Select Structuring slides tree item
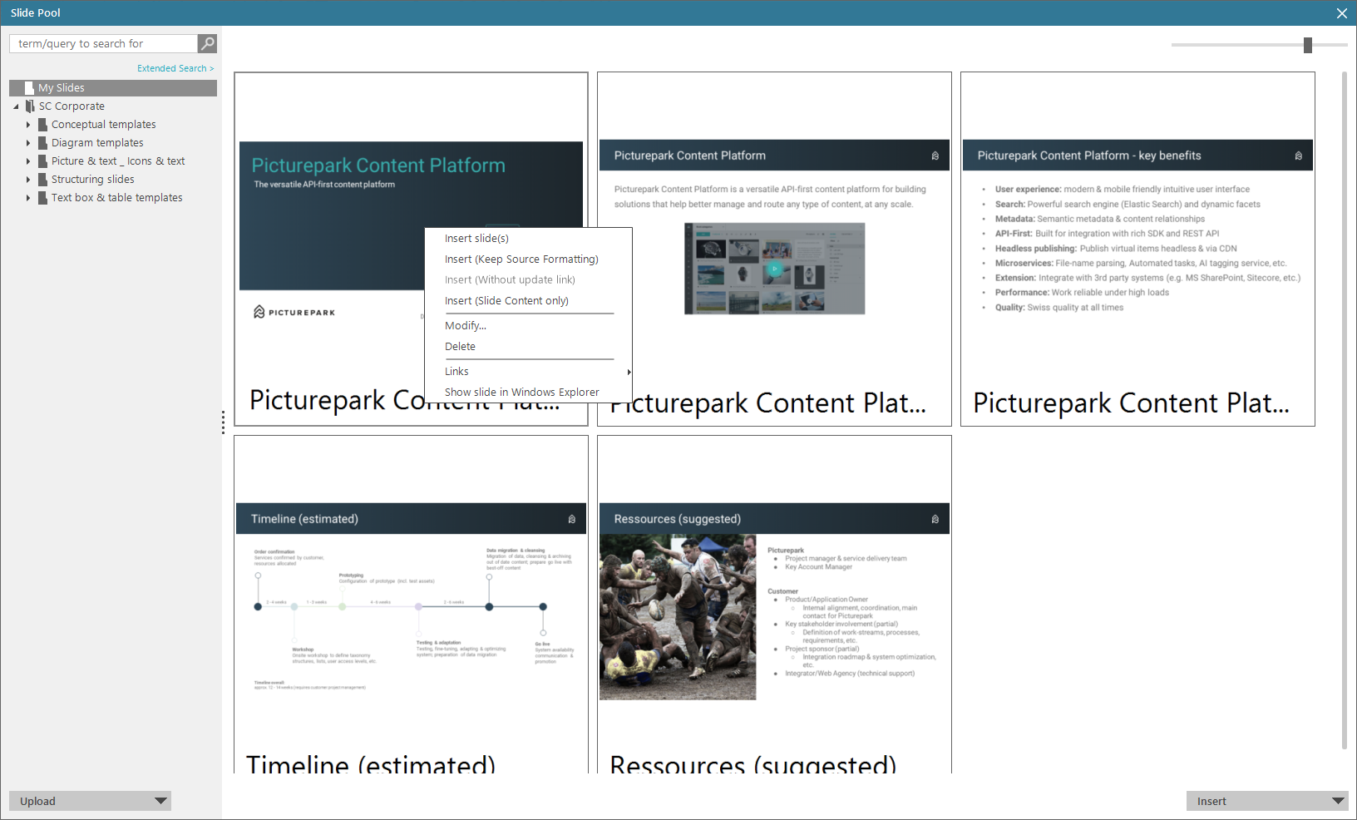 click(93, 179)
